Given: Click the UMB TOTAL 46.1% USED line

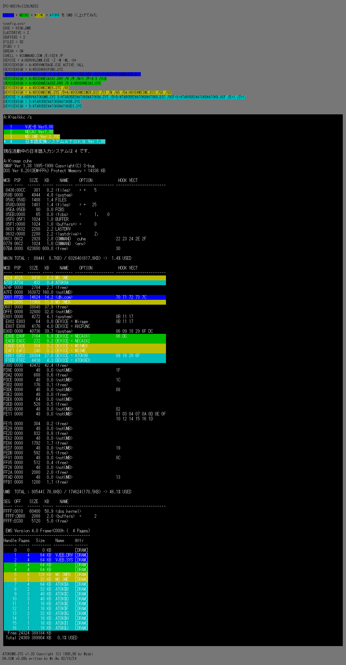Looking at the screenshot, I should pos(67,492).
